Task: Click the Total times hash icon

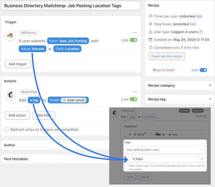Action: [150, 24]
